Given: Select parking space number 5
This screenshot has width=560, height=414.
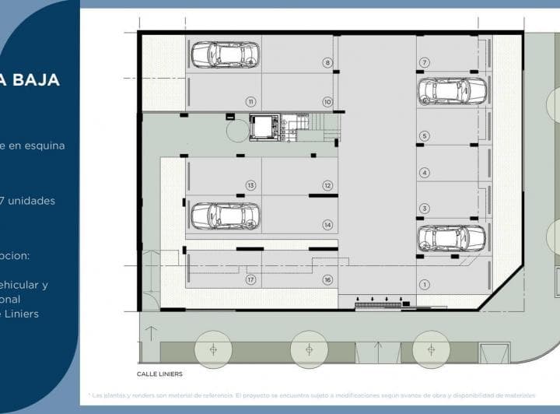Looking at the screenshot, I should point(425,136).
